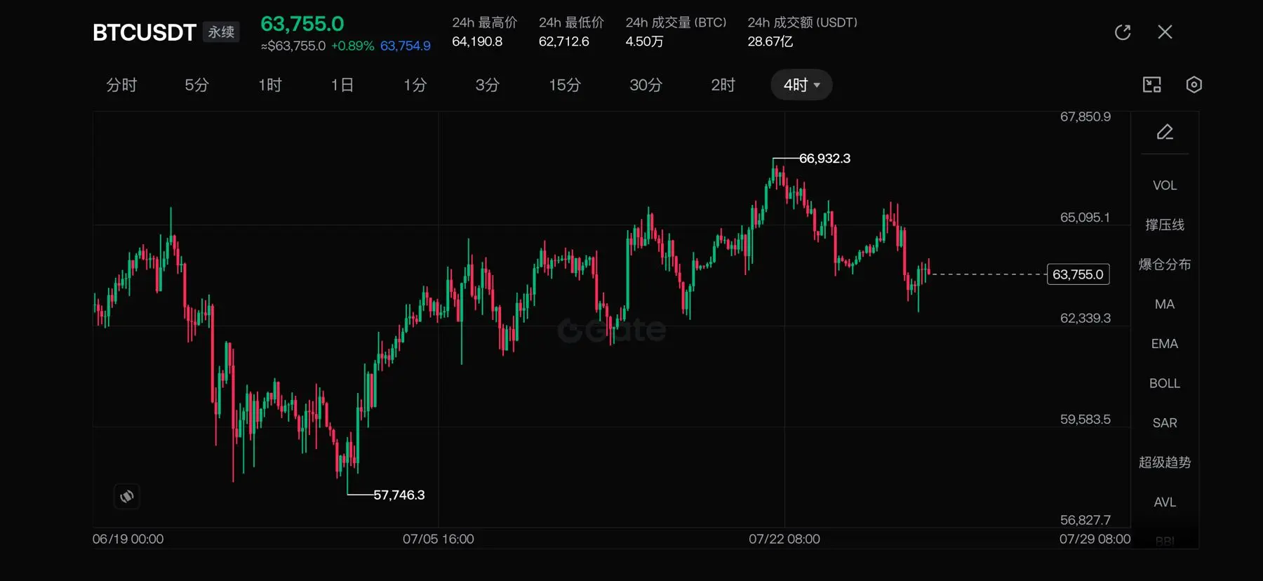Image resolution: width=1263 pixels, height=581 pixels.
Task: Click the 07/05 16:00 time axis label
Action: [438, 539]
